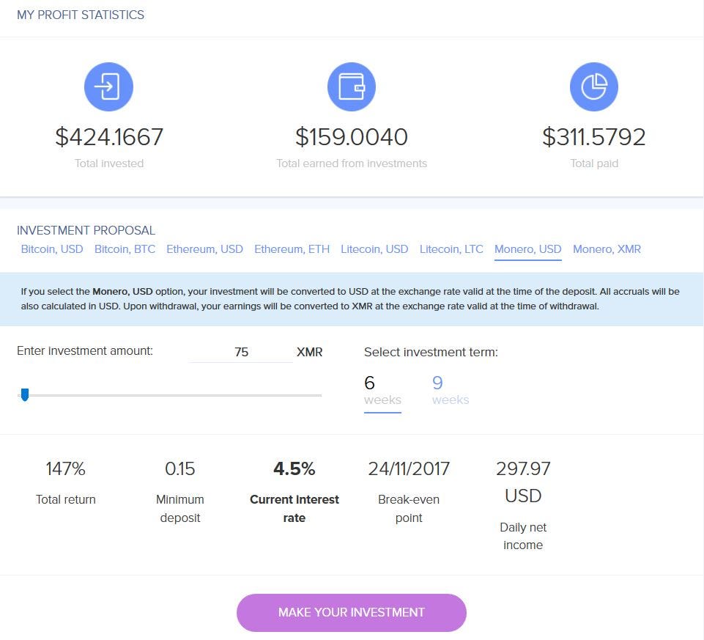
Task: Select the Bitcoin, USD tab
Action: (x=52, y=249)
